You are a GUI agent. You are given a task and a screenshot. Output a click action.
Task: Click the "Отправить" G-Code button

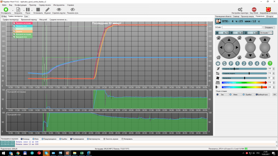[x=269, y=27]
